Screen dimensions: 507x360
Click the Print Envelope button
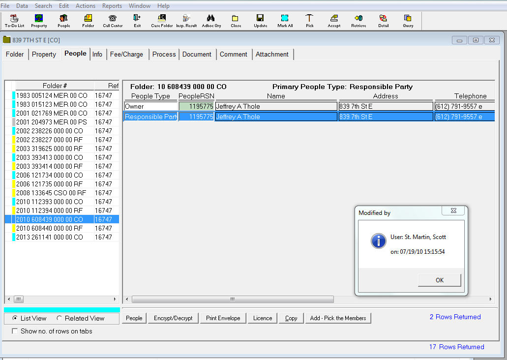(223, 318)
